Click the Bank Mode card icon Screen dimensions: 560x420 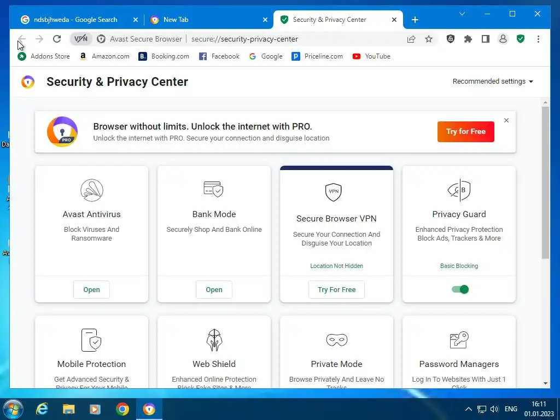click(x=214, y=189)
